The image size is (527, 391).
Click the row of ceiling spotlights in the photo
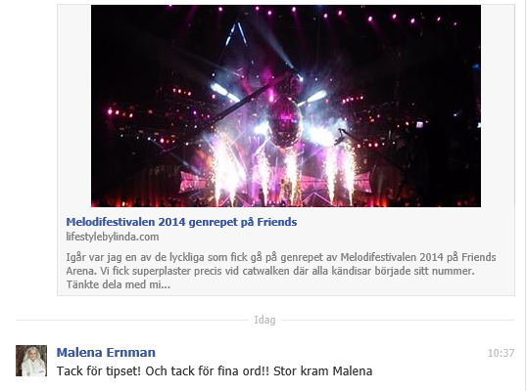coord(336,14)
